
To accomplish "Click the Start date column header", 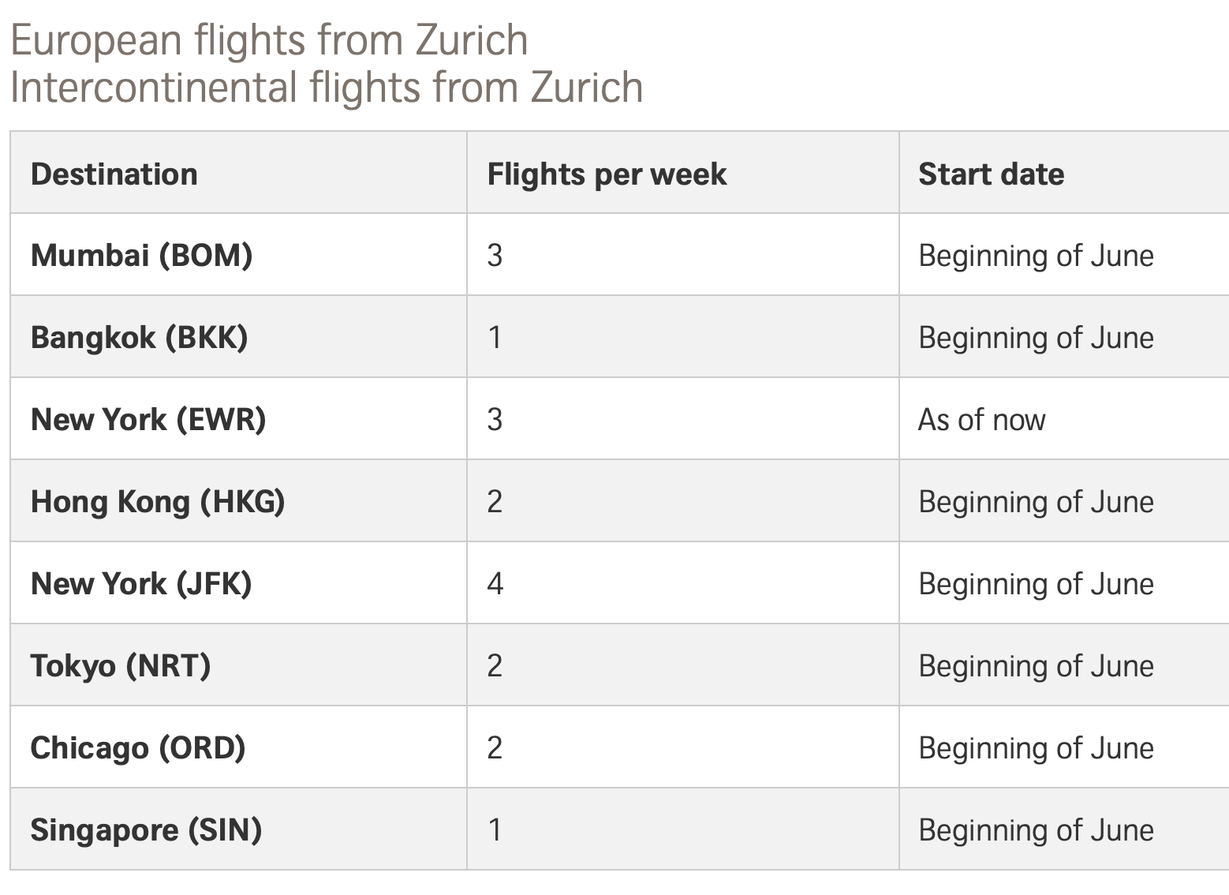I will pyautogui.click(x=991, y=174).
